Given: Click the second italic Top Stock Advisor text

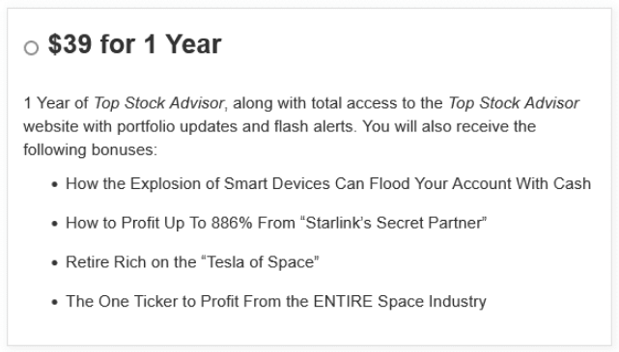Looking at the screenshot, I should pyautogui.click(x=514, y=103).
